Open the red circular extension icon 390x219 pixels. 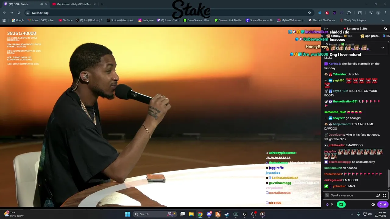click(x=327, y=13)
